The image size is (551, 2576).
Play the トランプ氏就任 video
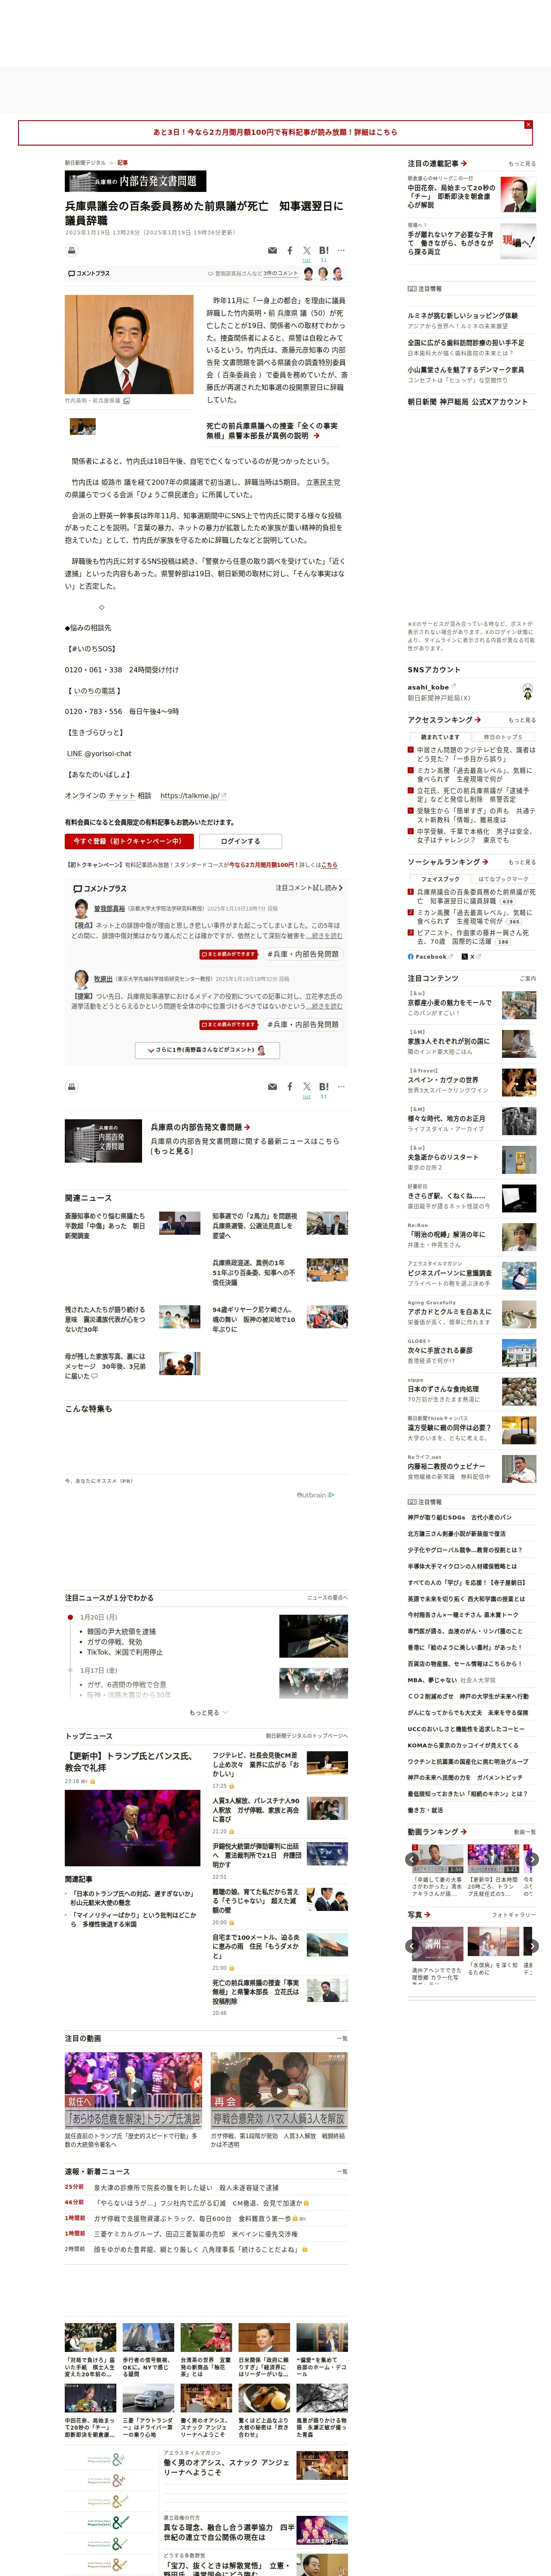[x=133, y=2090]
